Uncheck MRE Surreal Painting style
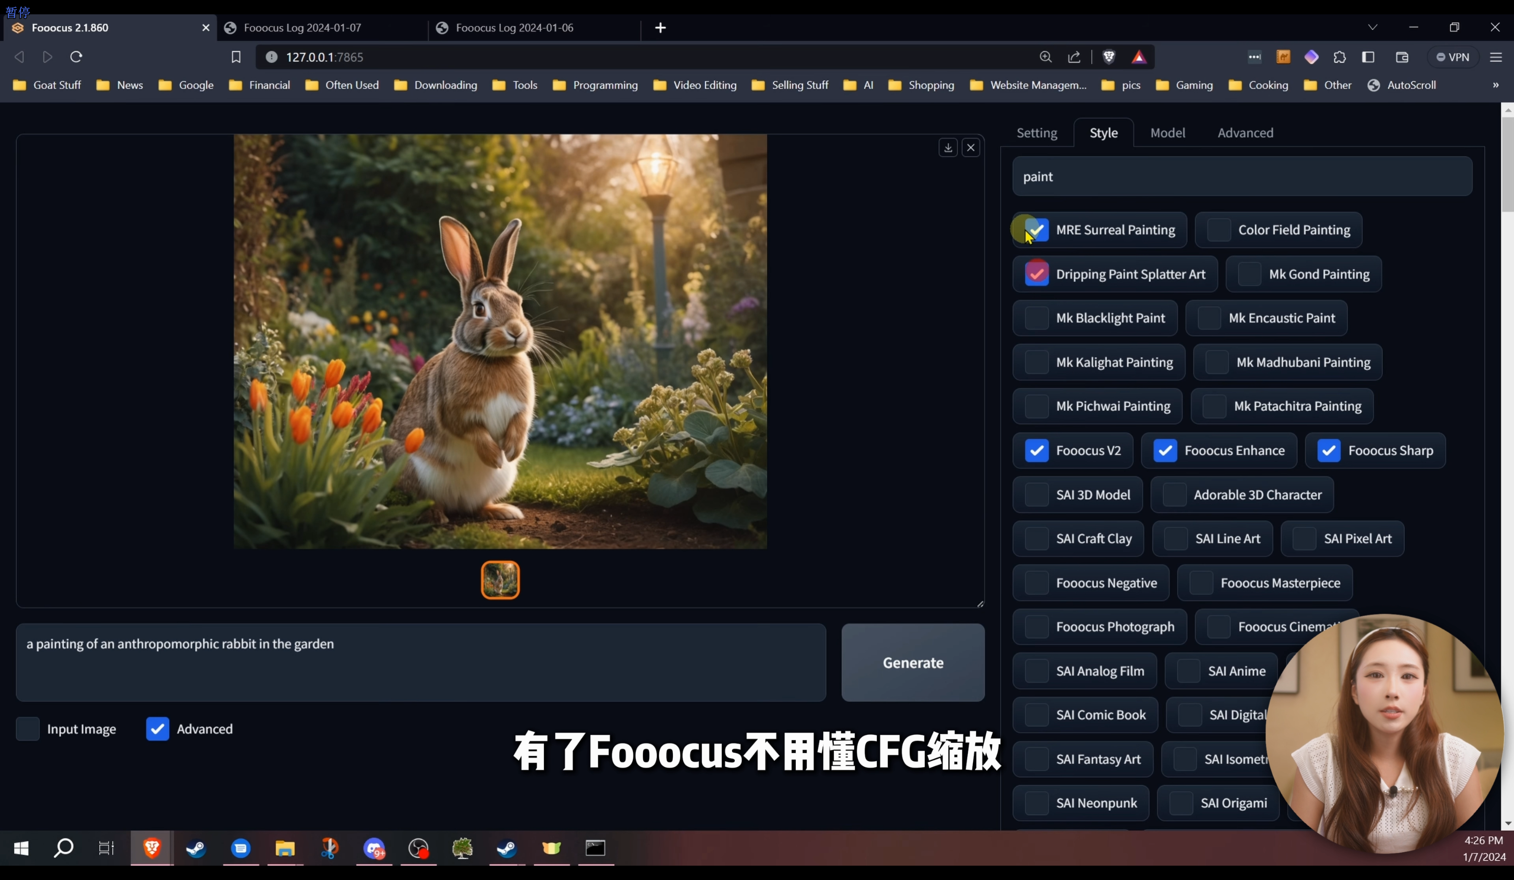Viewport: 1514px width, 880px height. 1036,230
